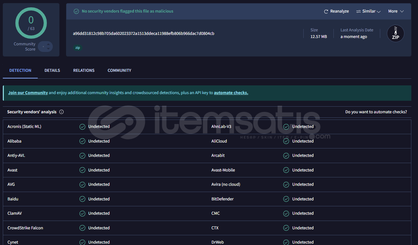
Task: Click the ClamAV vendor name
Action: tap(14, 213)
